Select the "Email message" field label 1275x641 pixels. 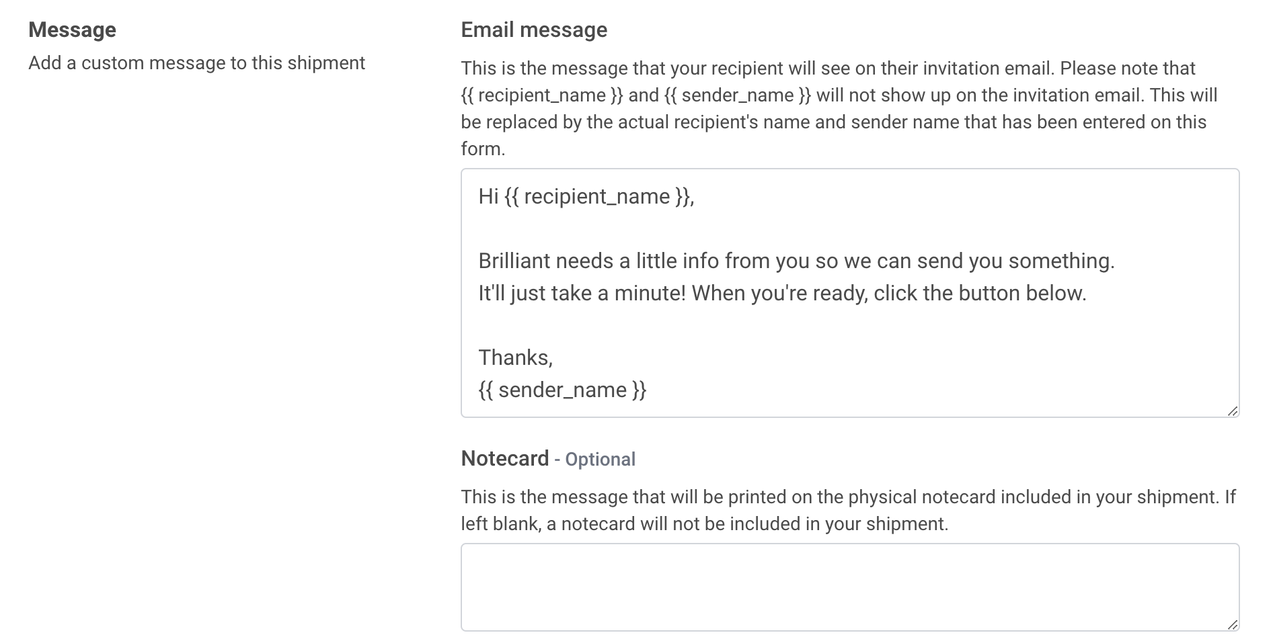coord(534,30)
